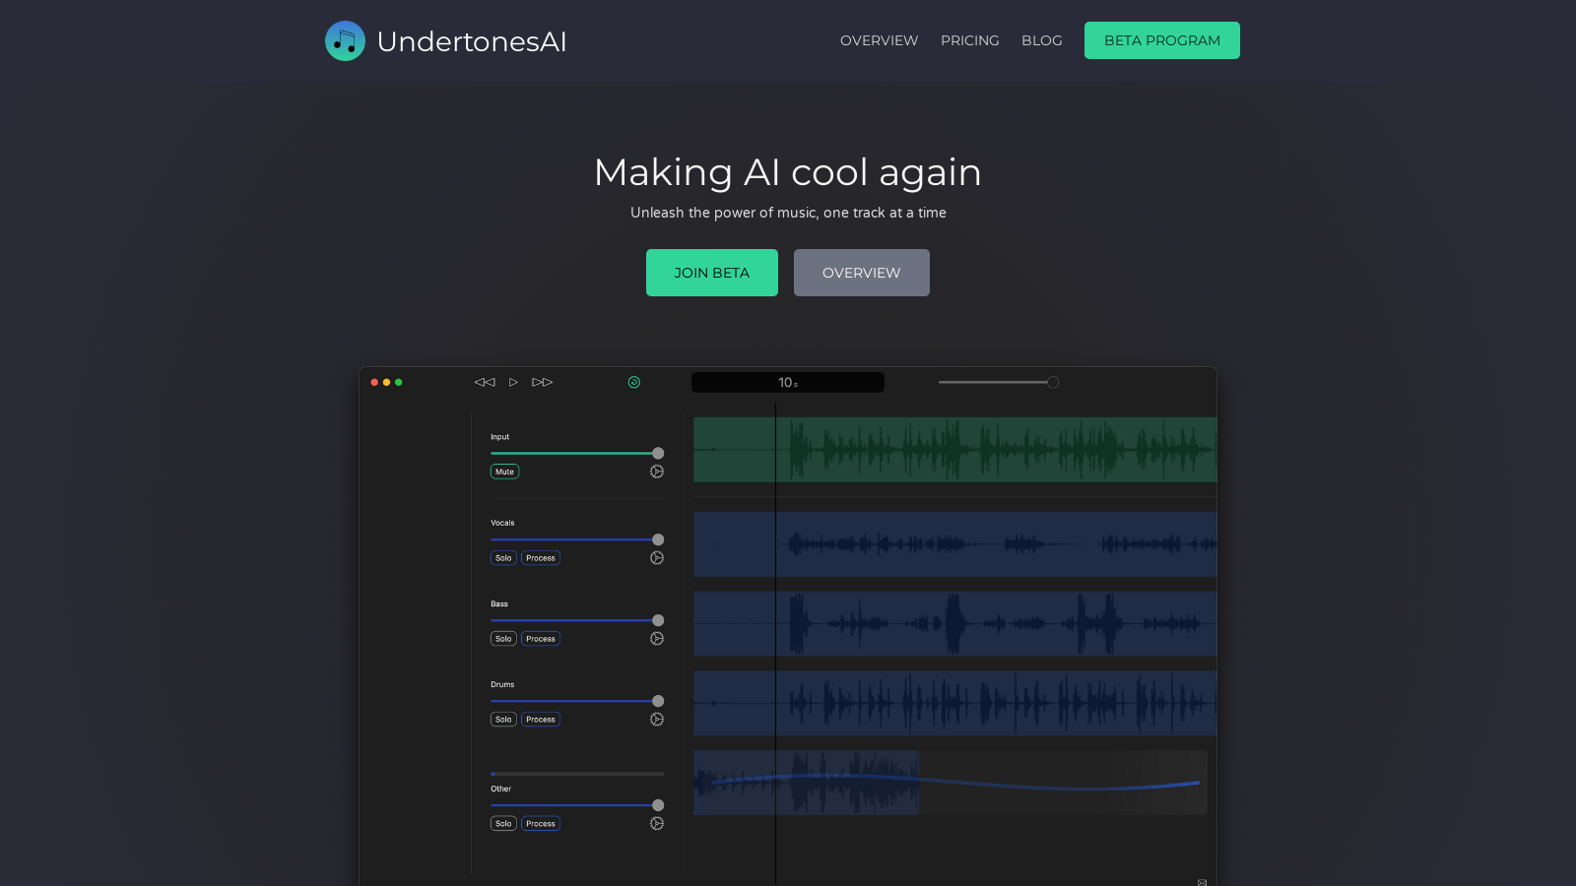The width and height of the screenshot is (1576, 886).
Task: Click the Drums waveform track
Action: pyautogui.click(x=955, y=703)
